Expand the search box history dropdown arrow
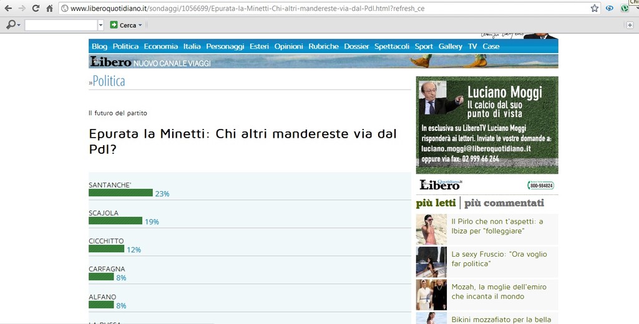The height and width of the screenshot is (324, 639). tap(100, 25)
